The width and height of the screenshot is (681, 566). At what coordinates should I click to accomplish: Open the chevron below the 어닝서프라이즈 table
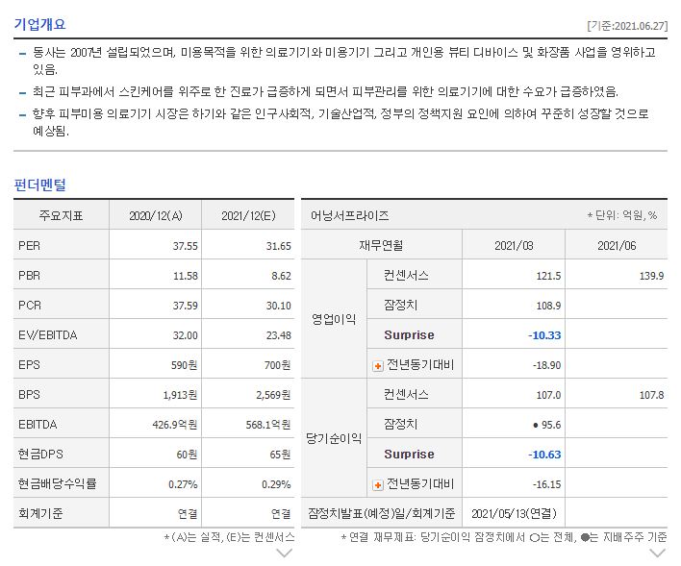[657, 553]
